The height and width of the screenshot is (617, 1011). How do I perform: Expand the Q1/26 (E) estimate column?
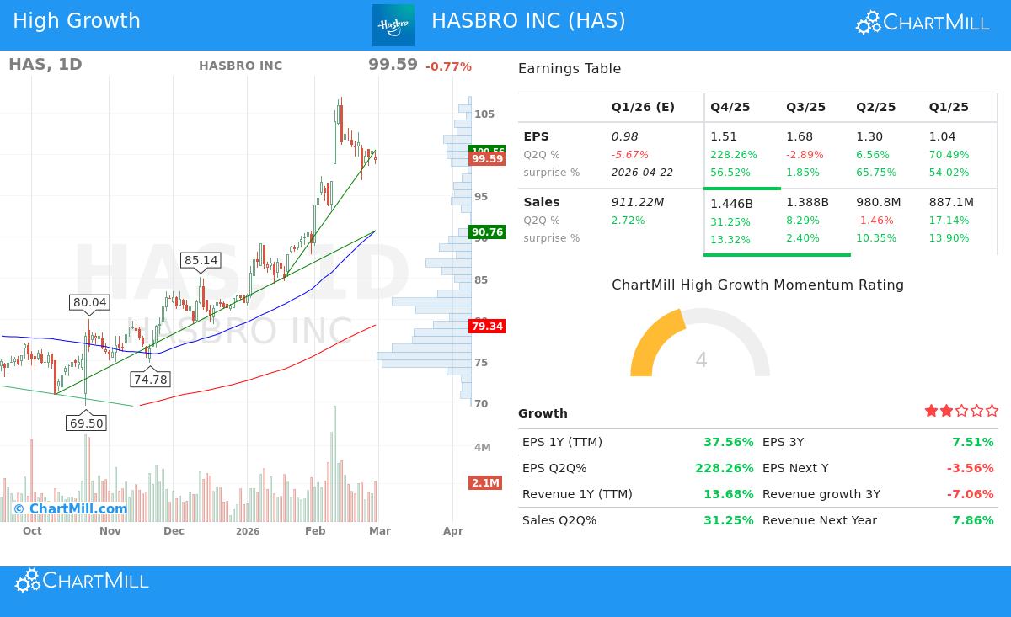pos(643,107)
